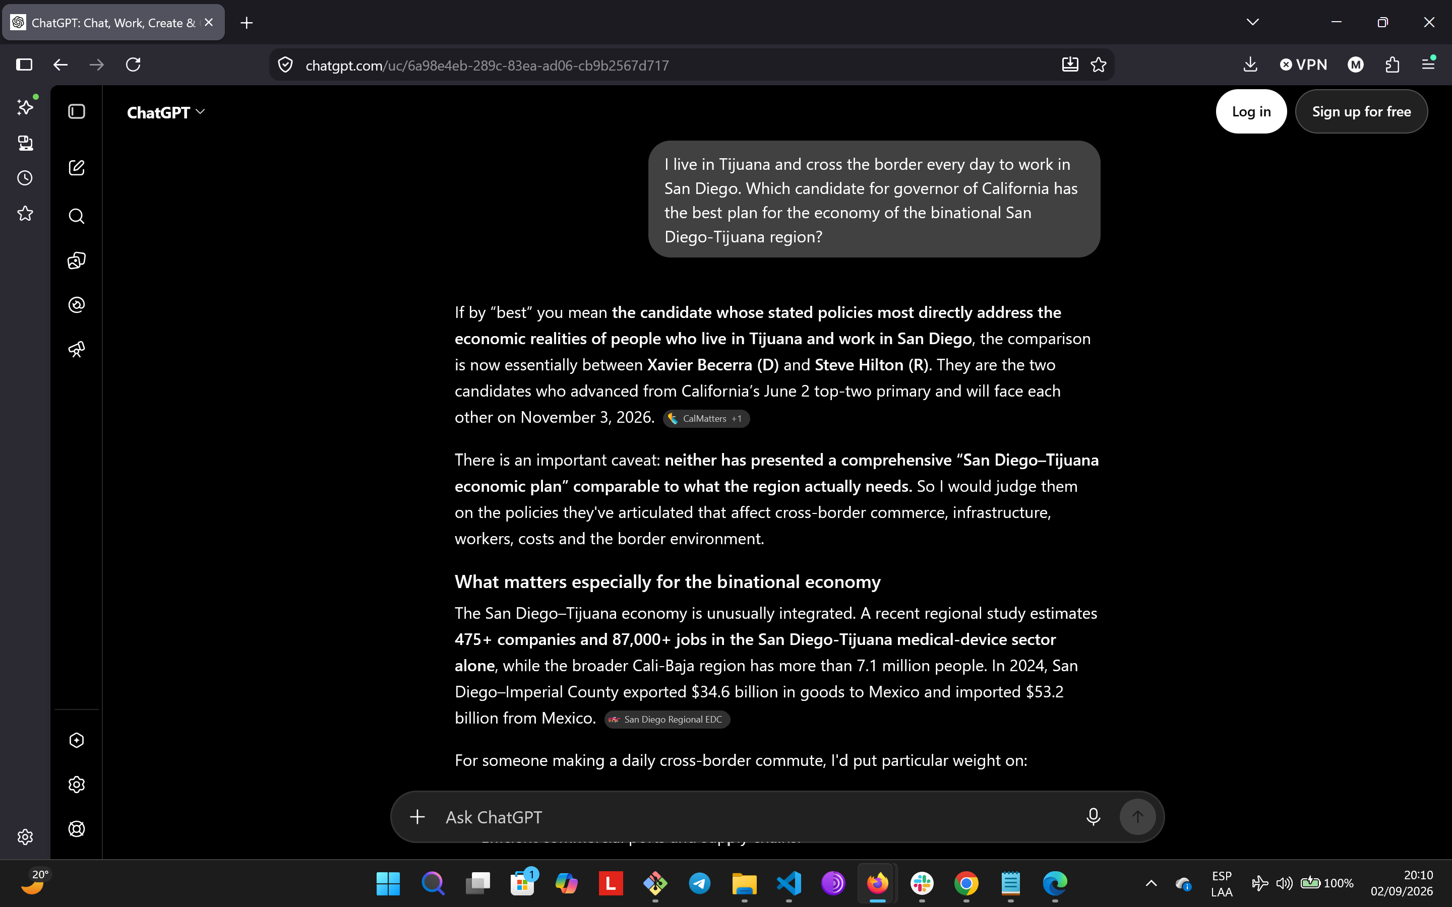Go forward one page

(x=97, y=65)
